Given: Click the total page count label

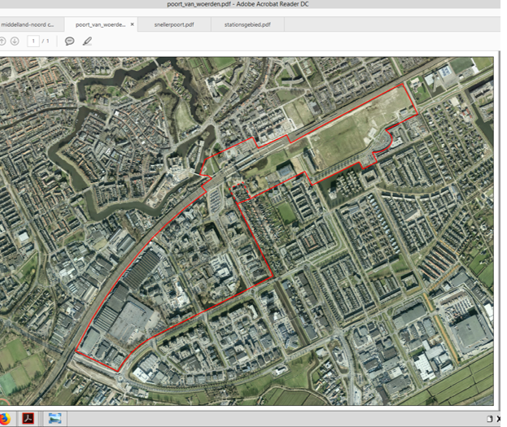Looking at the screenshot, I should tap(46, 41).
